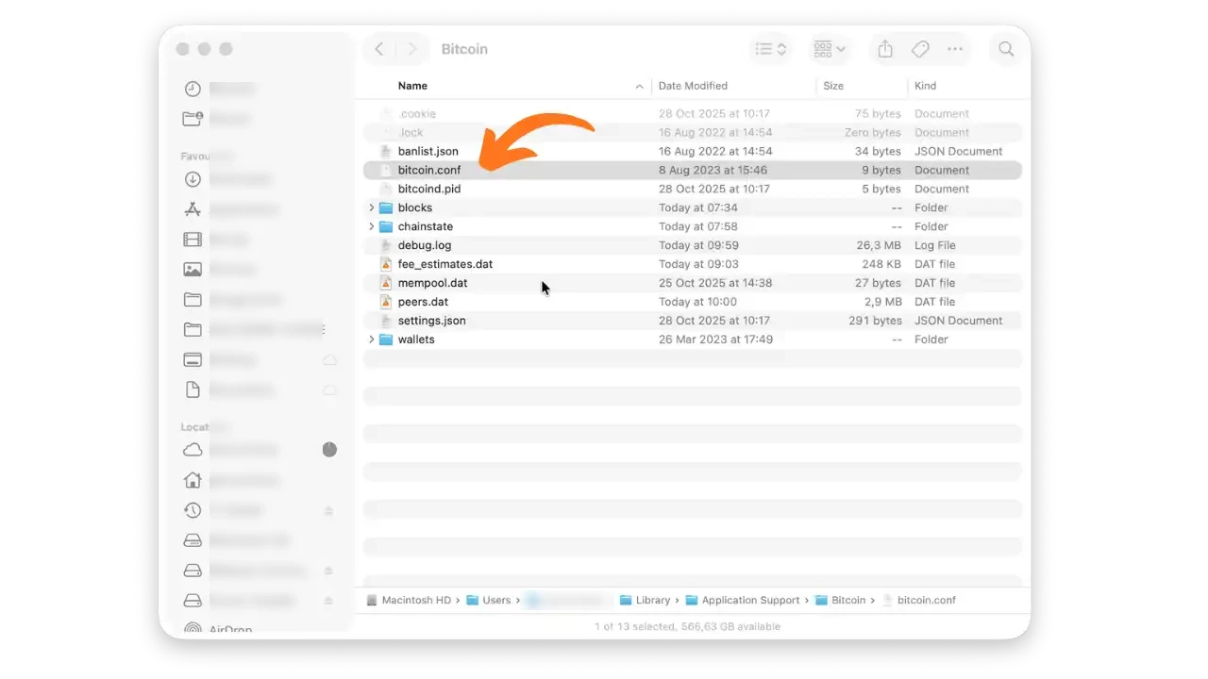Click the More actions ellipsis icon
Viewport: 1208px width, 679px height.
click(955, 49)
